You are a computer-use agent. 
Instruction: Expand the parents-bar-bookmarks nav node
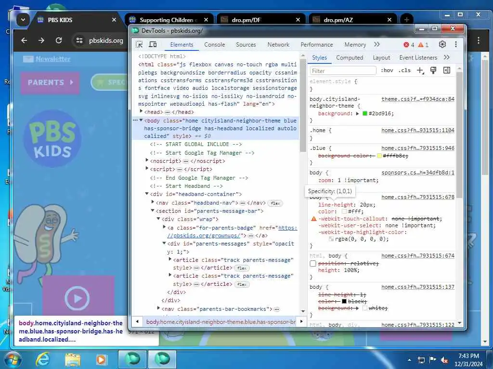click(x=159, y=308)
